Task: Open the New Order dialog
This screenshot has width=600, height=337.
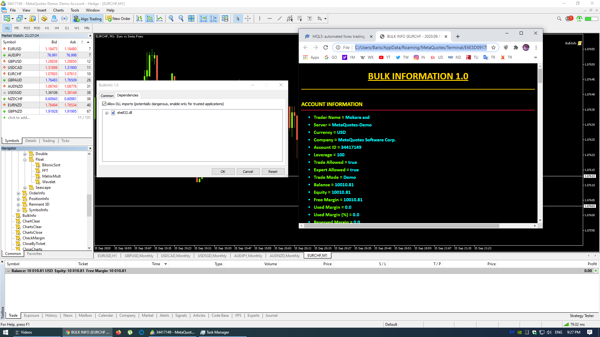Action: [x=118, y=18]
